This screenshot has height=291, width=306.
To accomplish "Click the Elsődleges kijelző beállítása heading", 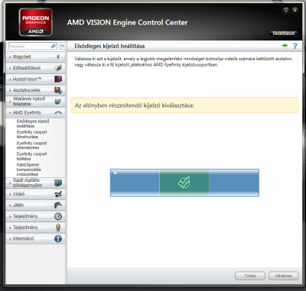I will [x=109, y=46].
